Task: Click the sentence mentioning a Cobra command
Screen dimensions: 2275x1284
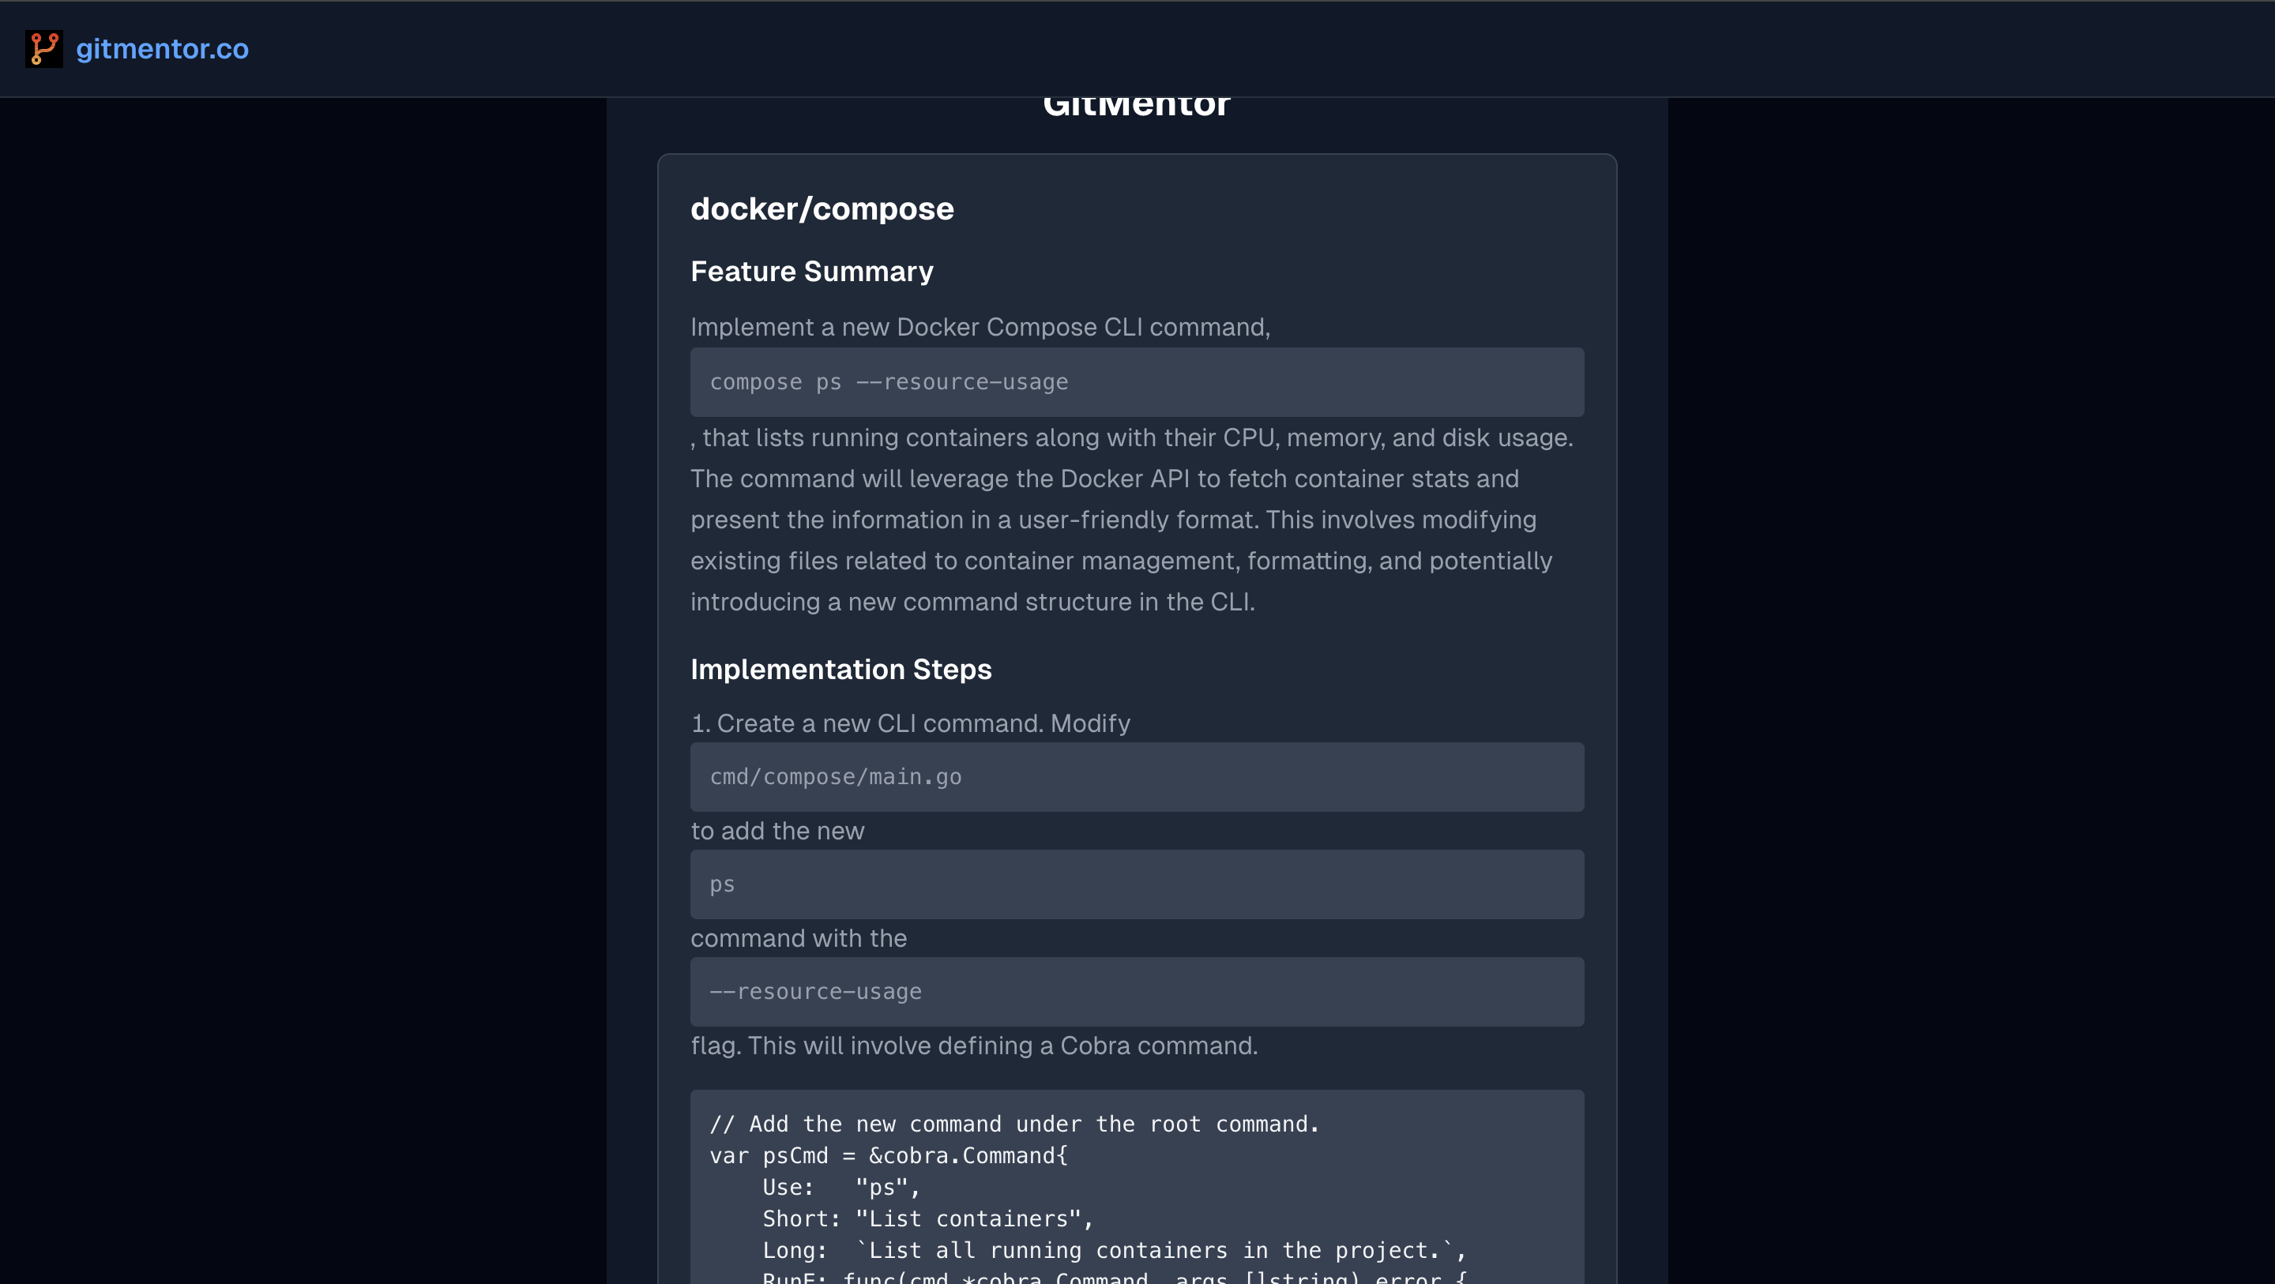Action: 973,1046
